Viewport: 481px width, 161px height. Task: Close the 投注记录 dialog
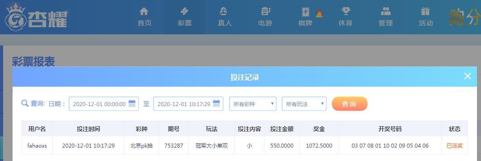[467, 76]
